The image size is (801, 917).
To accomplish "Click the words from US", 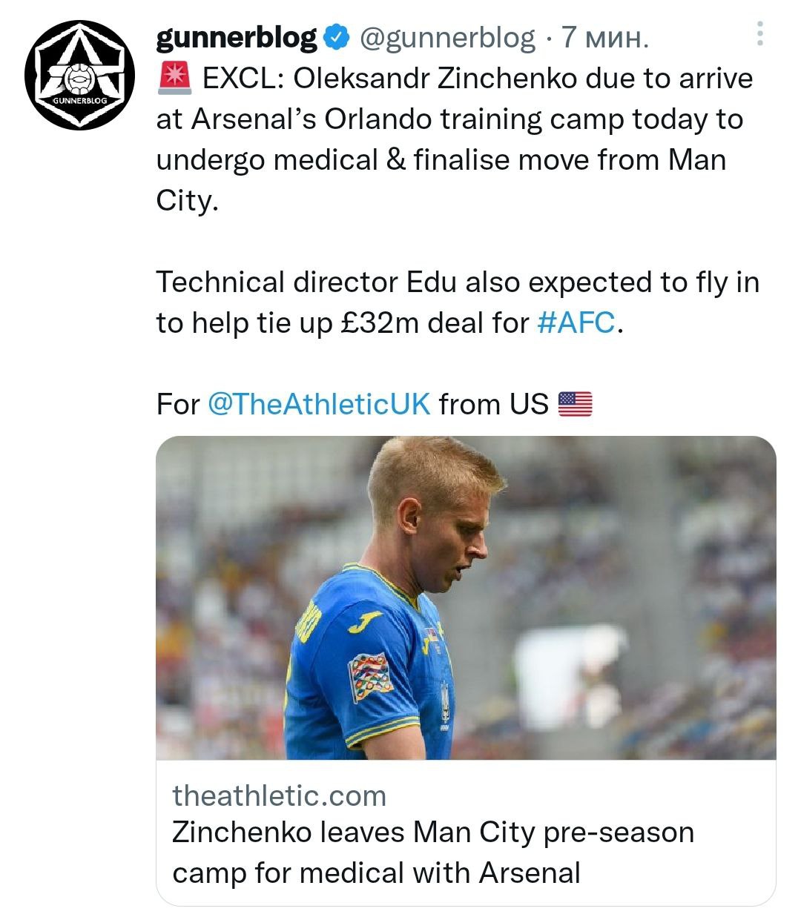I will click(493, 404).
